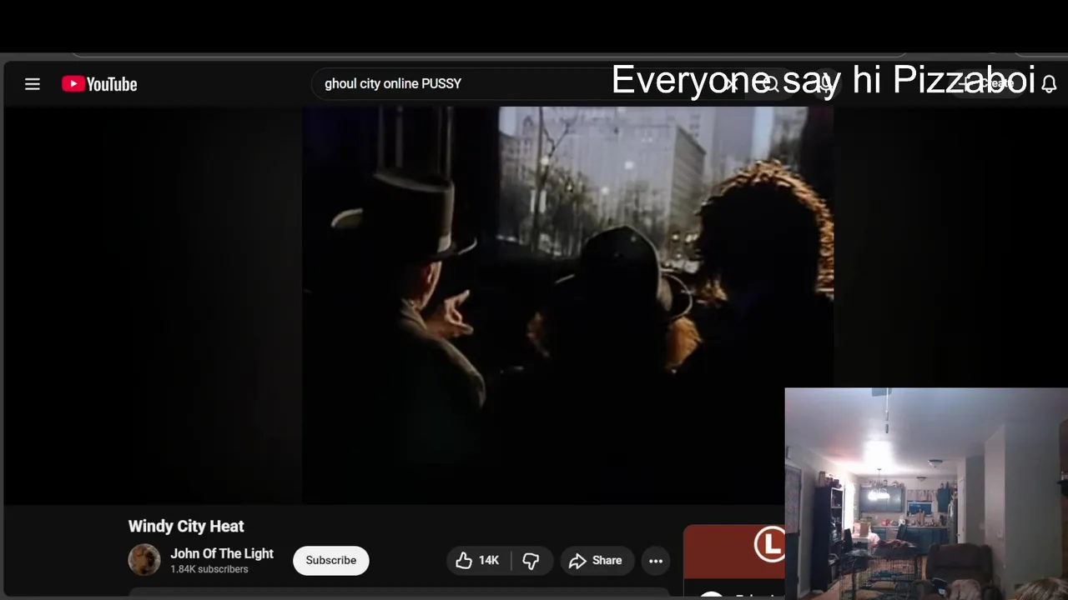Open the YouTube hamburger guide menu
The image size is (1068, 600).
click(33, 84)
